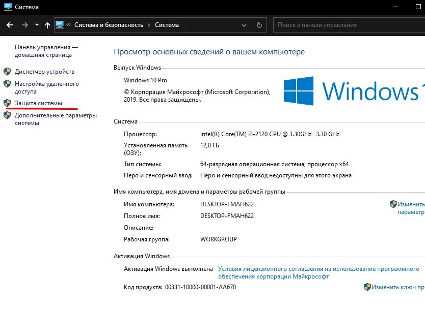The image size is (425, 310).
Task: Click 'Активация Windows выполнена' text
Action: 168,269
